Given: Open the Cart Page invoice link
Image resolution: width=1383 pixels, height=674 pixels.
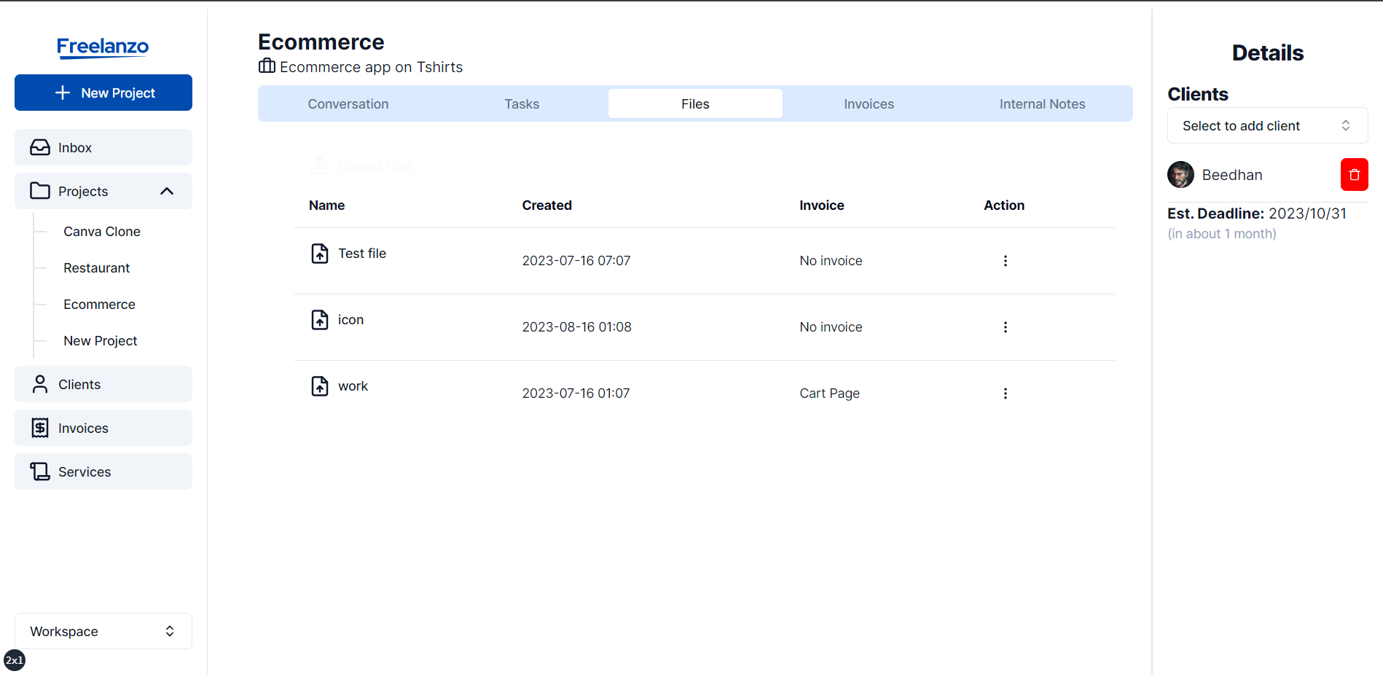Looking at the screenshot, I should [829, 393].
